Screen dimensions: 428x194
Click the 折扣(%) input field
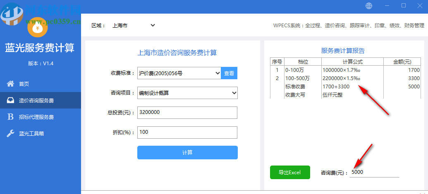pos(187,132)
